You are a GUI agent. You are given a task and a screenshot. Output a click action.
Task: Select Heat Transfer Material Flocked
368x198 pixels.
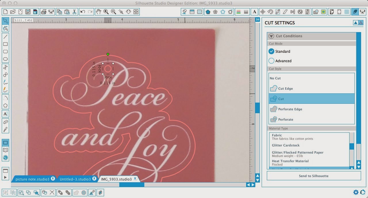tap(309, 163)
